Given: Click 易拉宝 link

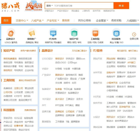Looking at the screenshot, I should [73, 79].
